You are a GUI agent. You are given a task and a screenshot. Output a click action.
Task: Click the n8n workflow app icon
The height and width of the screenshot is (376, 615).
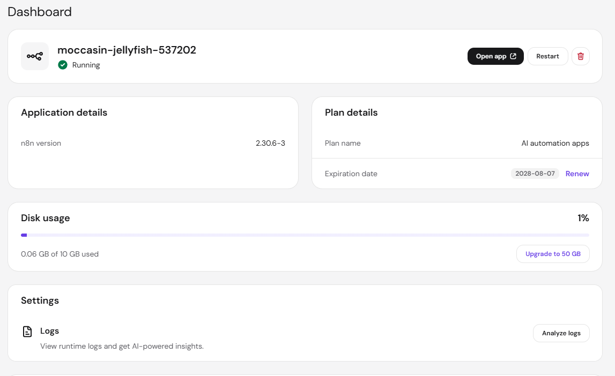point(35,56)
